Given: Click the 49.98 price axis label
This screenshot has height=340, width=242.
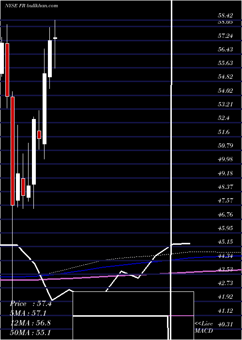Looking at the screenshot, I should pyautogui.click(x=225, y=159).
